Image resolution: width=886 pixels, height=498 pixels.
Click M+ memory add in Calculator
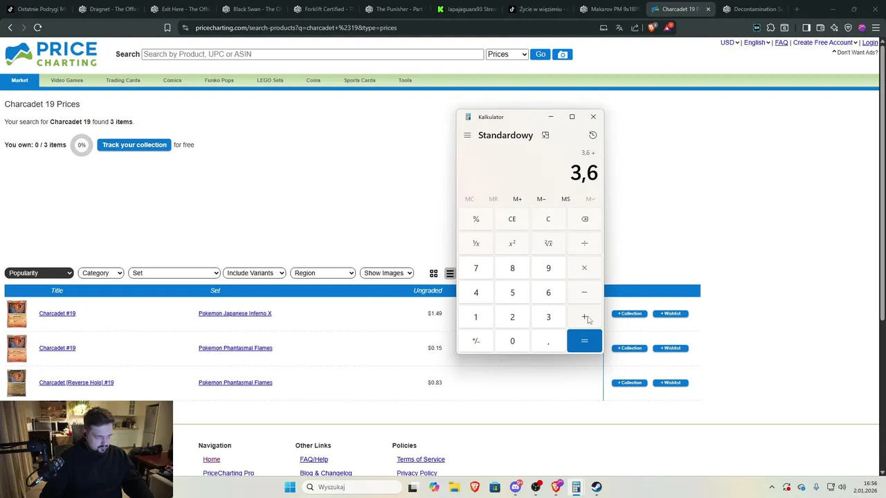click(x=517, y=199)
